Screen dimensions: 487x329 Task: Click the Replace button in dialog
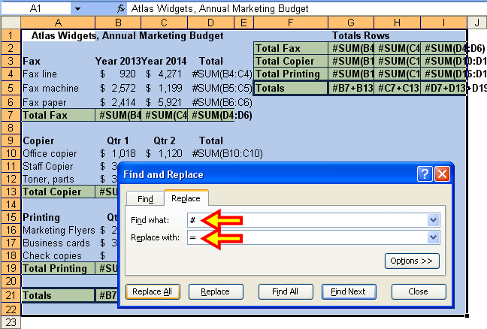coord(216,291)
